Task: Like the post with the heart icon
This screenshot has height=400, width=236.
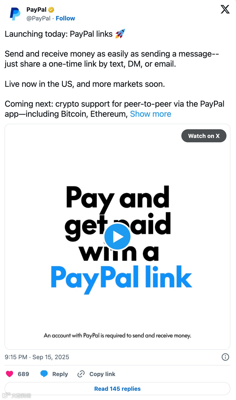Action: [x=10, y=374]
